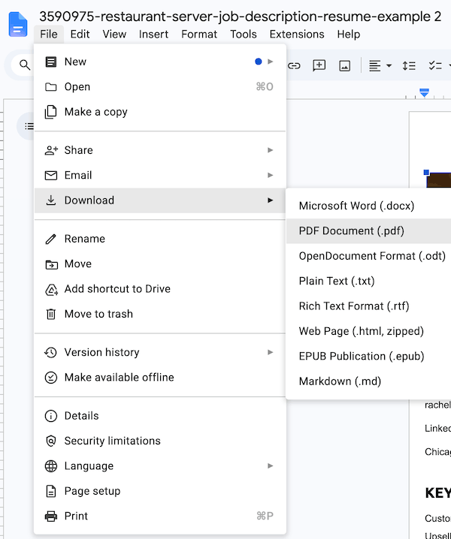Image resolution: width=451 pixels, height=539 pixels.
Task: Download as Markdown (.md)
Action: click(369, 381)
